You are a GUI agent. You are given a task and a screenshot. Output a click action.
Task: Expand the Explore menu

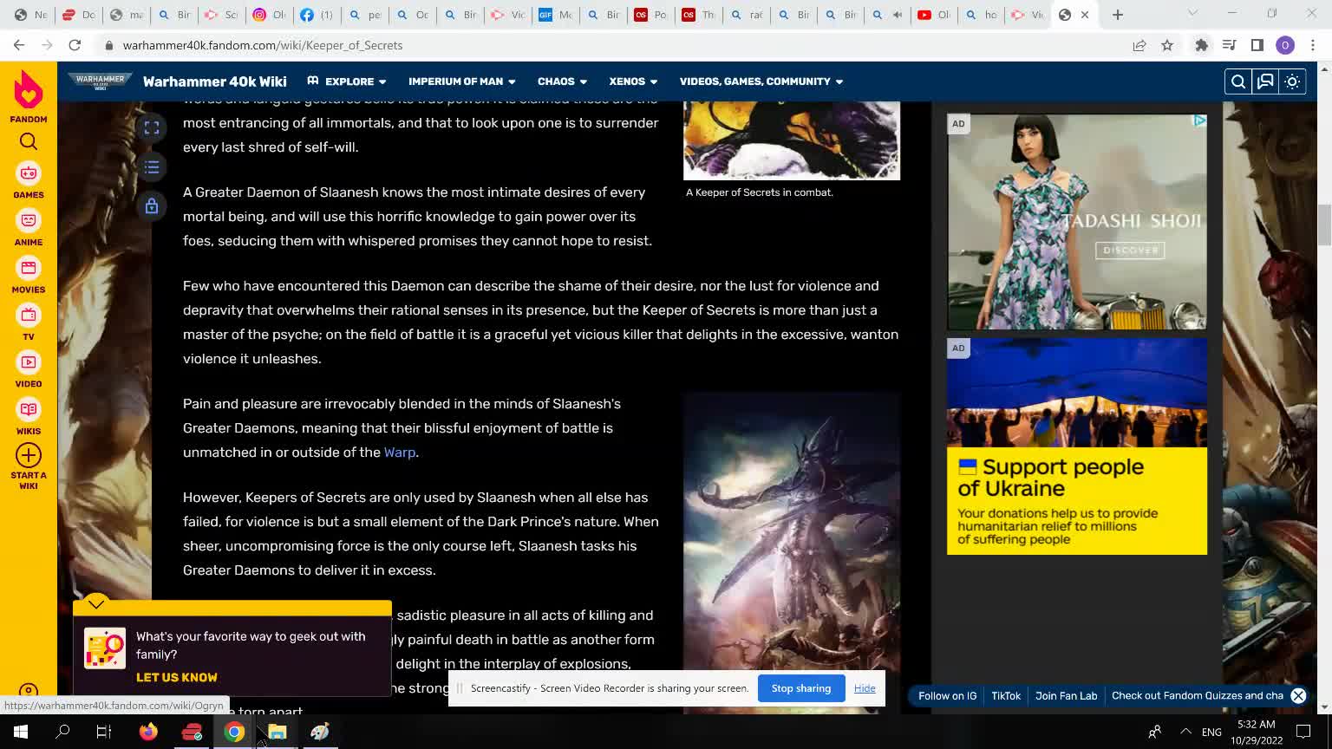(x=347, y=81)
